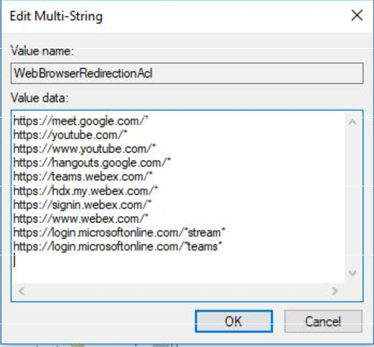Click the empty line below the last URL

pyautogui.click(x=125, y=260)
